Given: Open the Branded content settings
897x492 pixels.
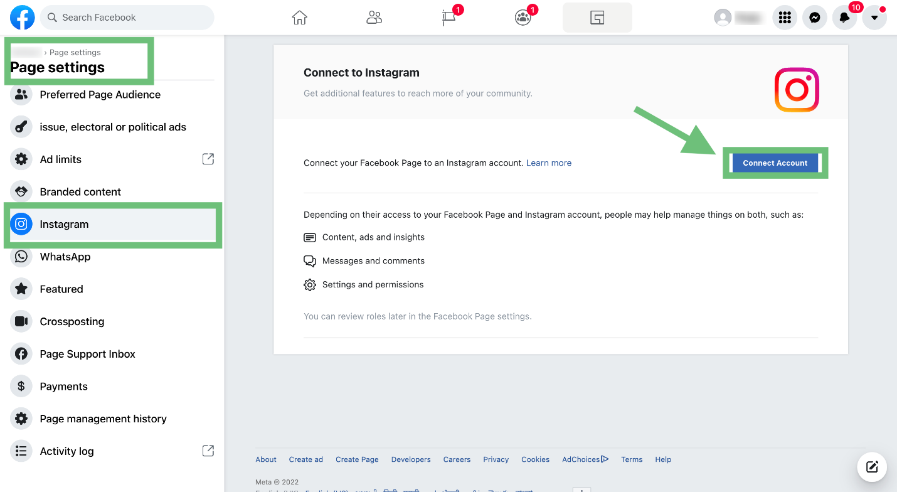Looking at the screenshot, I should [112, 192].
